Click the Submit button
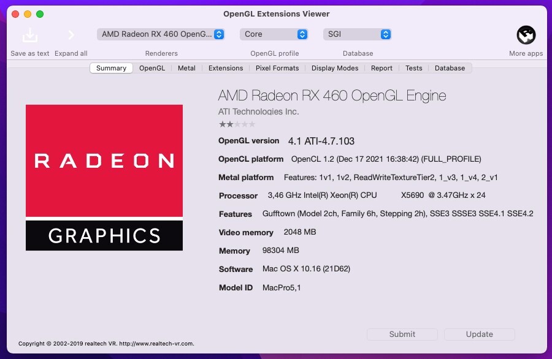The width and height of the screenshot is (552, 359). pos(402,334)
